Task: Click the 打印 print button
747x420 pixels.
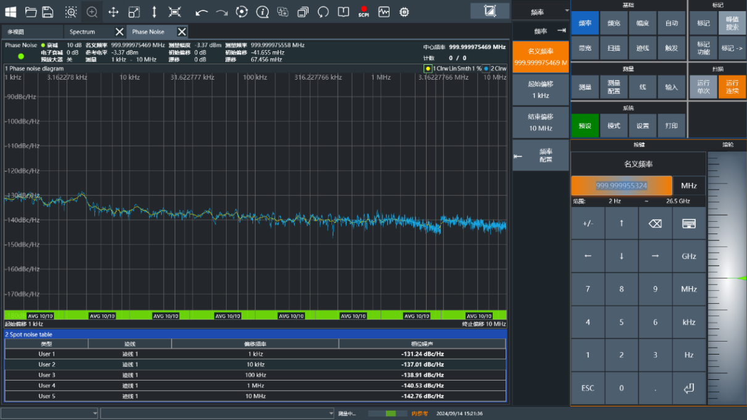Action: (672, 126)
